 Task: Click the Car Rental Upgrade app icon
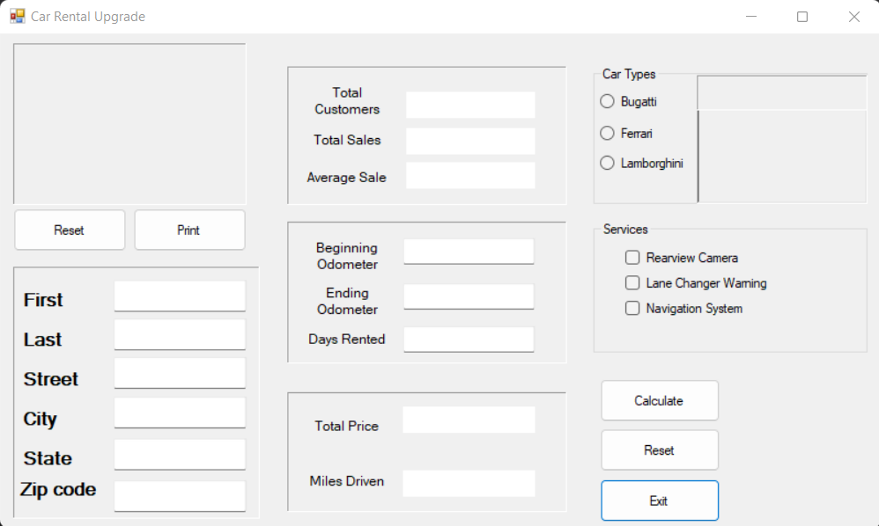click(x=17, y=17)
